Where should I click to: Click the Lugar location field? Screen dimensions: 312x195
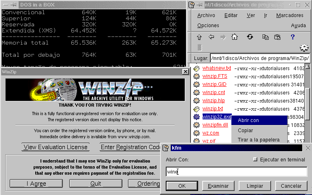260,58
